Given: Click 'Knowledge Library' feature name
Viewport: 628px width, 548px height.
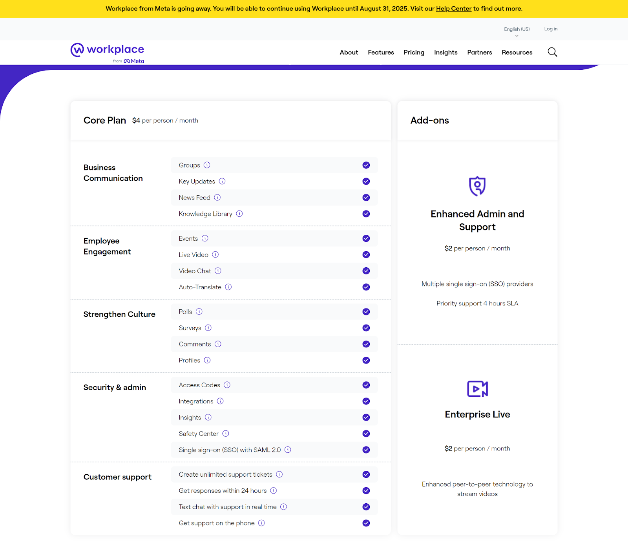Looking at the screenshot, I should click(x=205, y=214).
